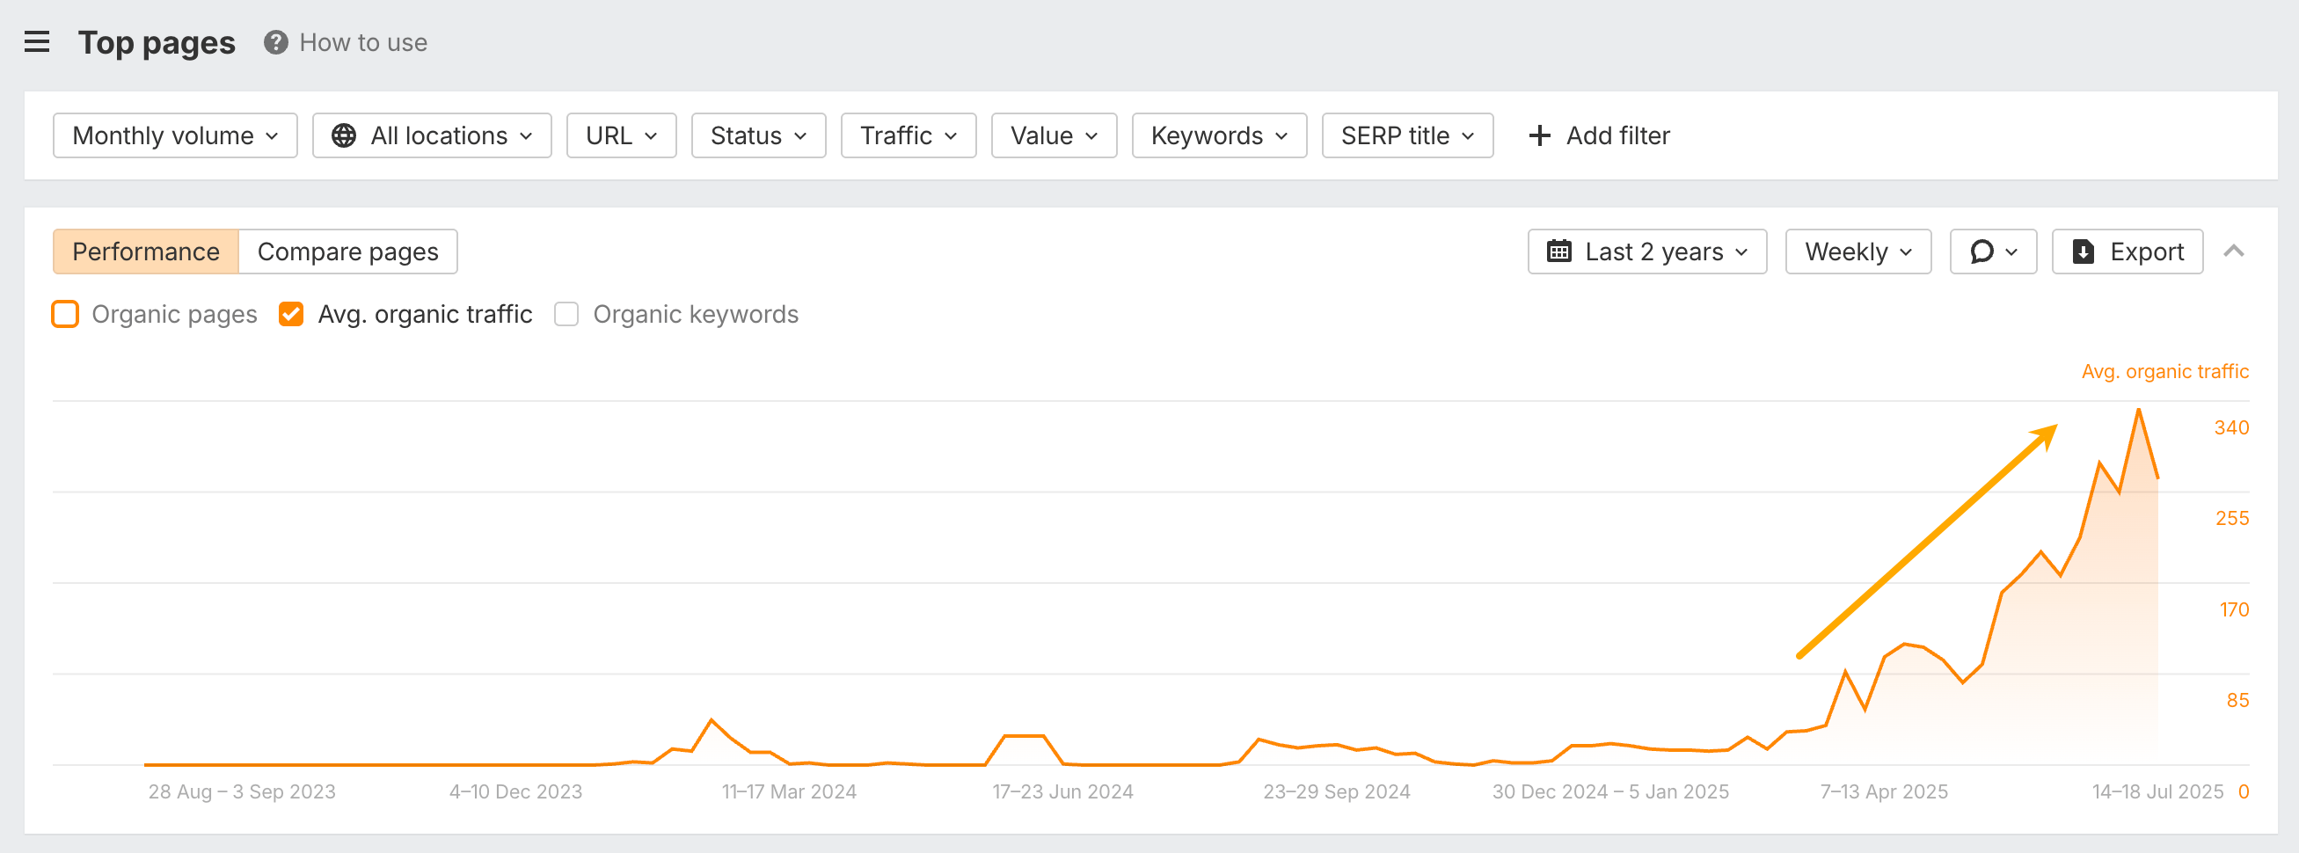Viewport: 2299px width, 853px height.
Task: Open the hamburger menu icon
Action: point(37,42)
